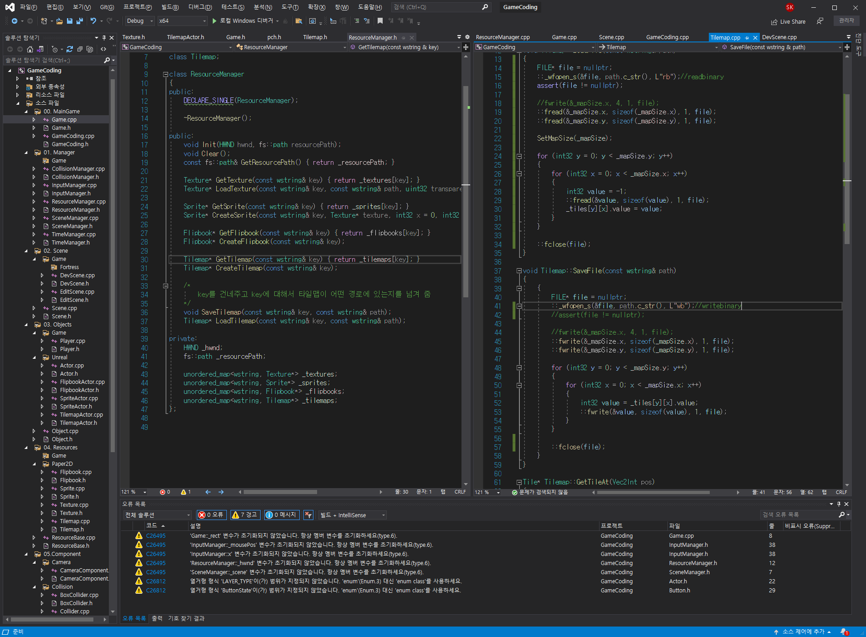Open the Debug configuration dropdown
This screenshot has height=637, width=866.
[x=140, y=21]
